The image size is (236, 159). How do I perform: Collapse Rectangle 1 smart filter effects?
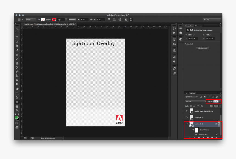point(219,124)
